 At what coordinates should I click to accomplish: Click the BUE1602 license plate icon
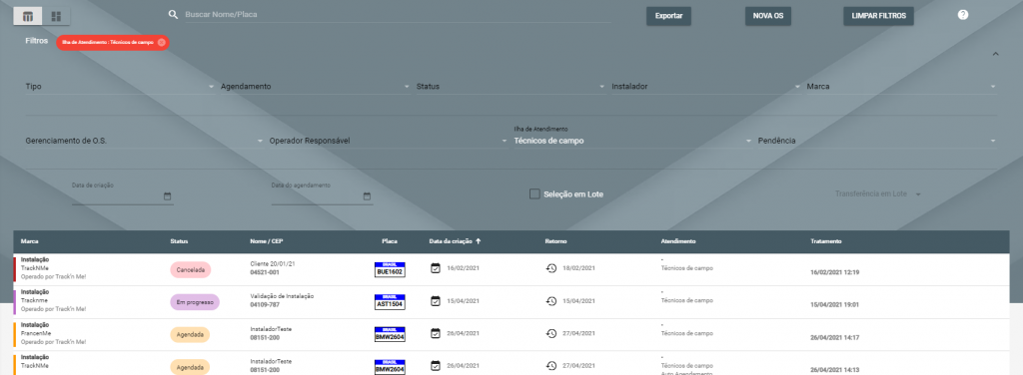(x=390, y=269)
